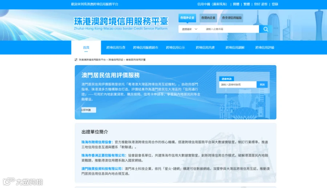Open the 選擇國家 country dropdown
Image resolution: width=327 pixels, height=188 pixels.
tap(189, 29)
